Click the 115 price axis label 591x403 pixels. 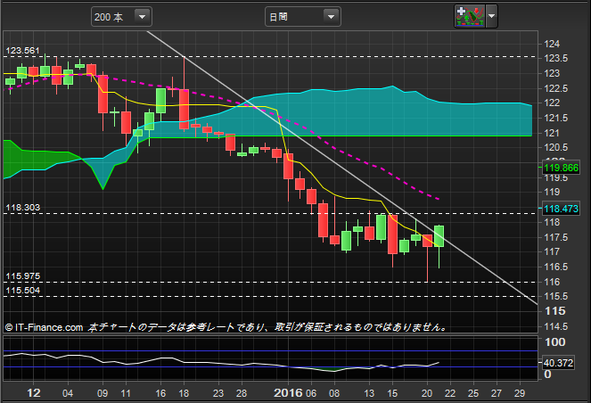coord(555,311)
